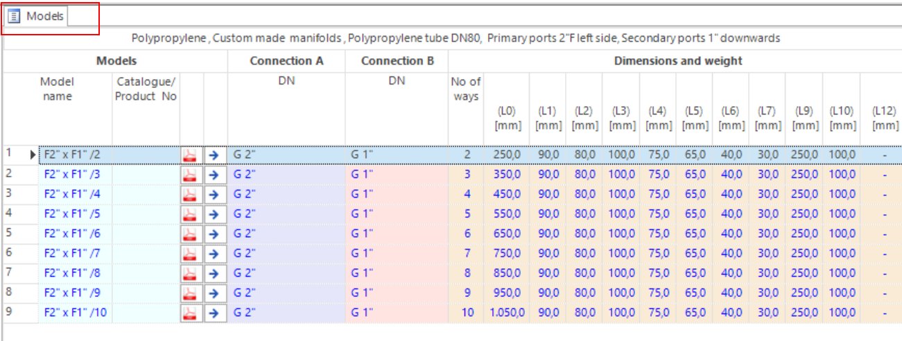
Task: Click the (L0) value 1.050,0 cell
Action: [505, 313]
